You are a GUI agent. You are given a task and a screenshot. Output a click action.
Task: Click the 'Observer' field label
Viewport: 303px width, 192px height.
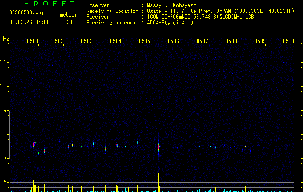tap(98, 5)
